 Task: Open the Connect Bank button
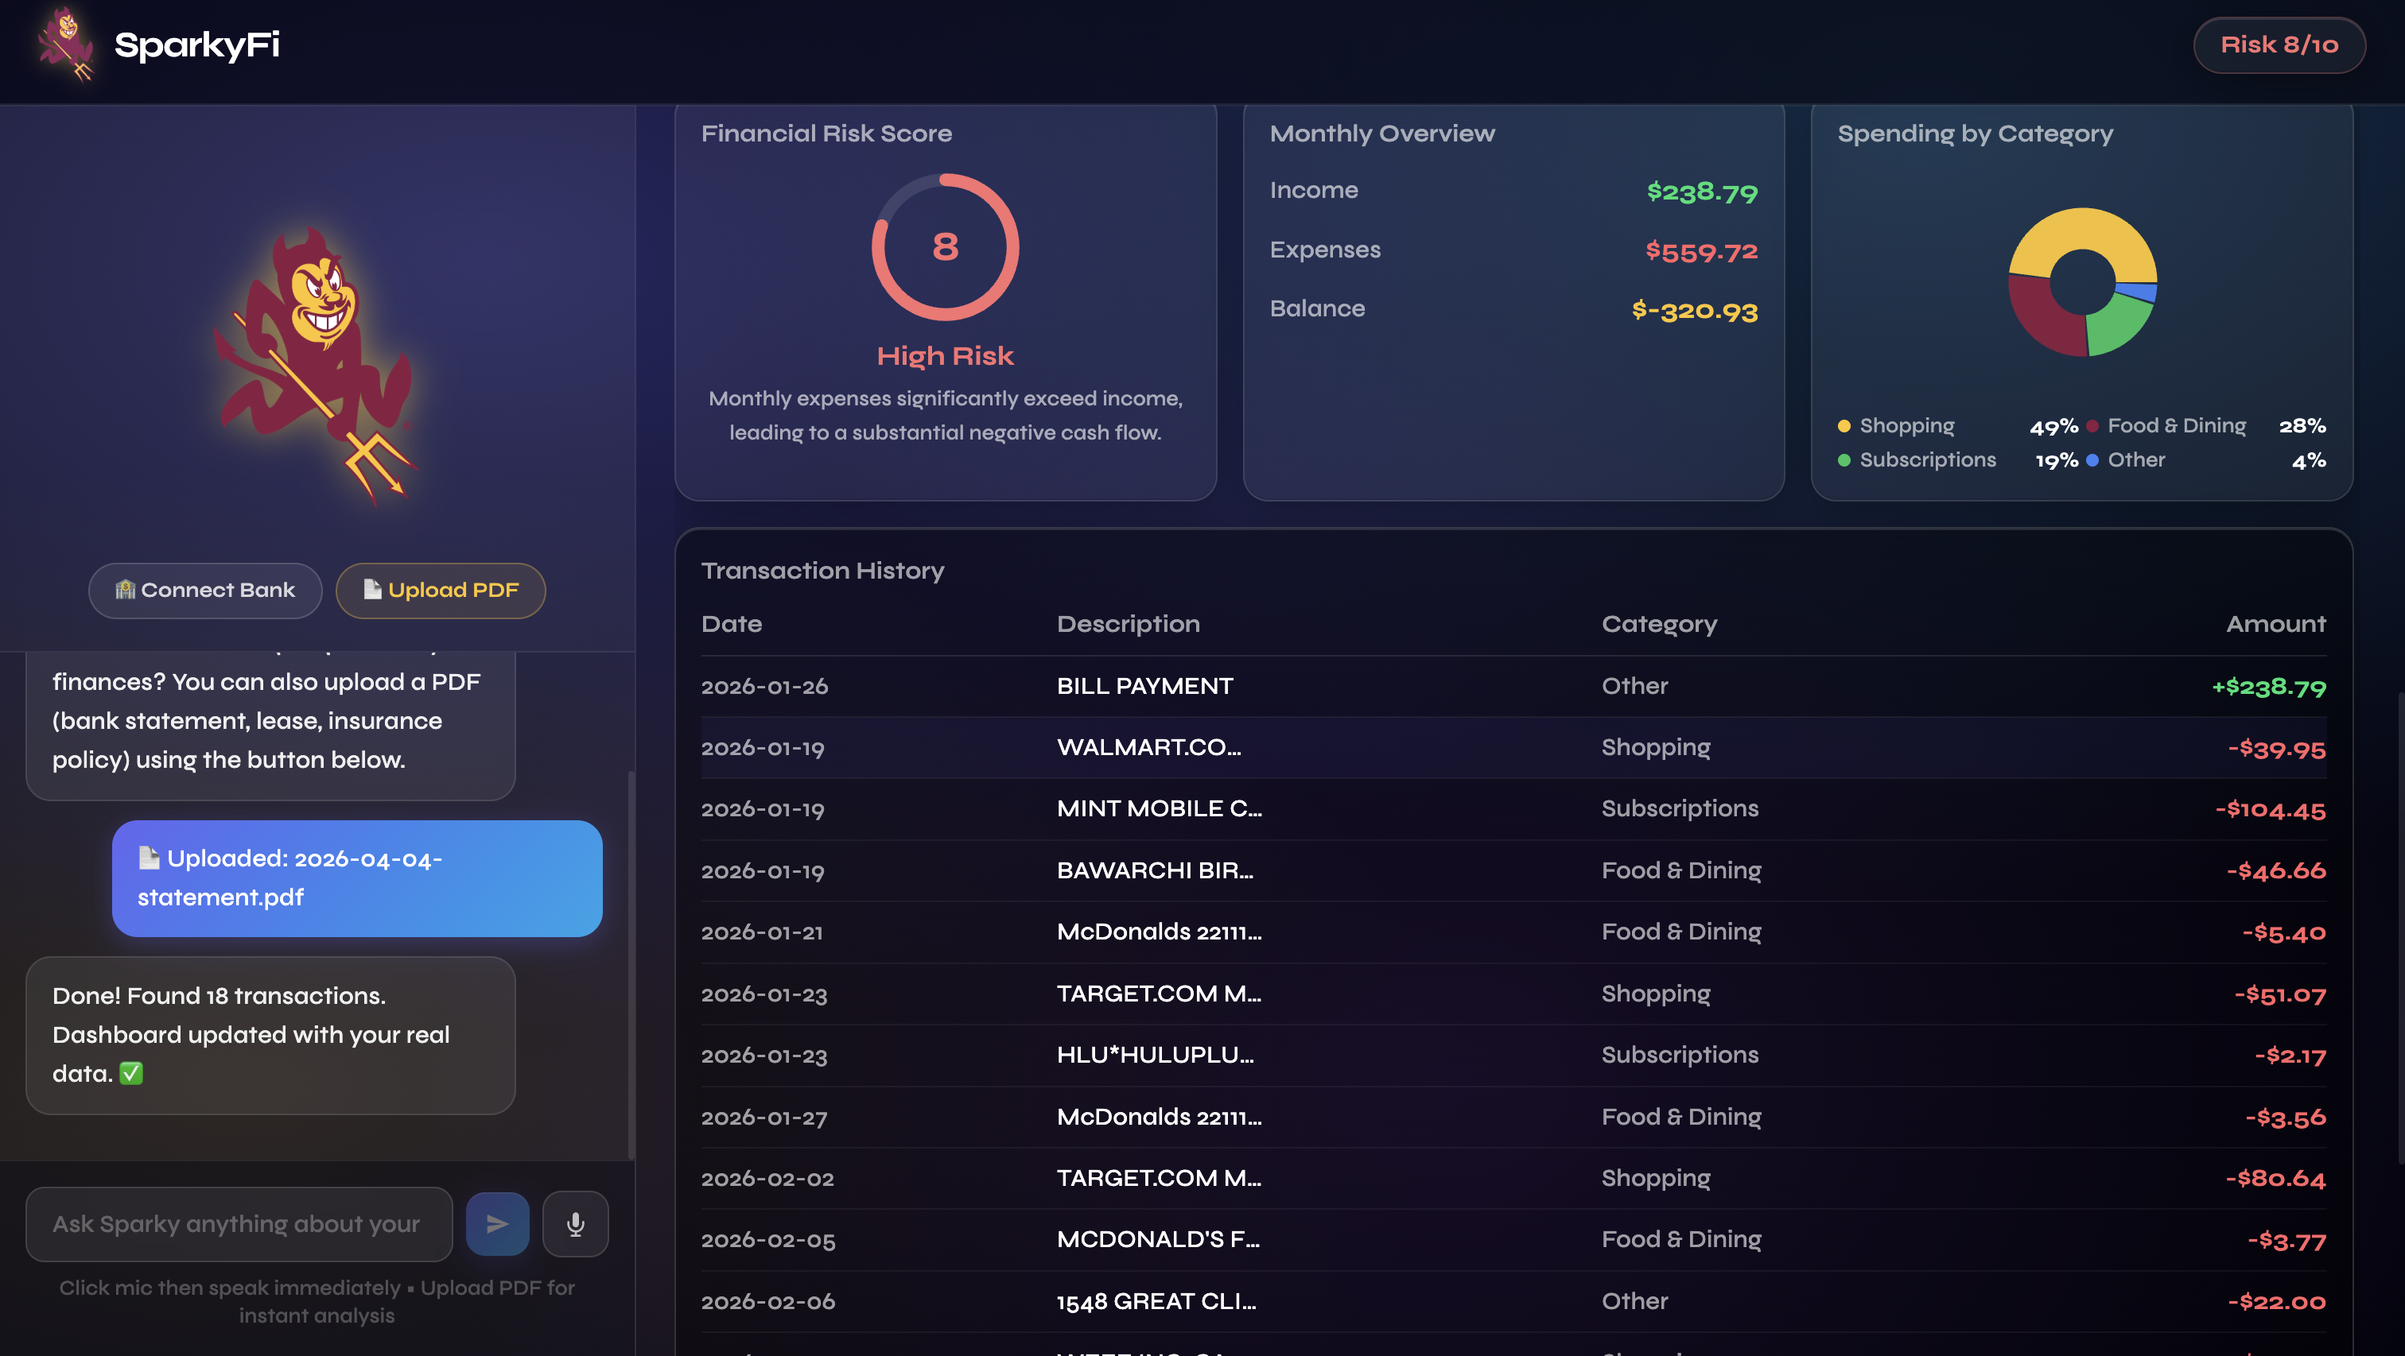pos(205,590)
